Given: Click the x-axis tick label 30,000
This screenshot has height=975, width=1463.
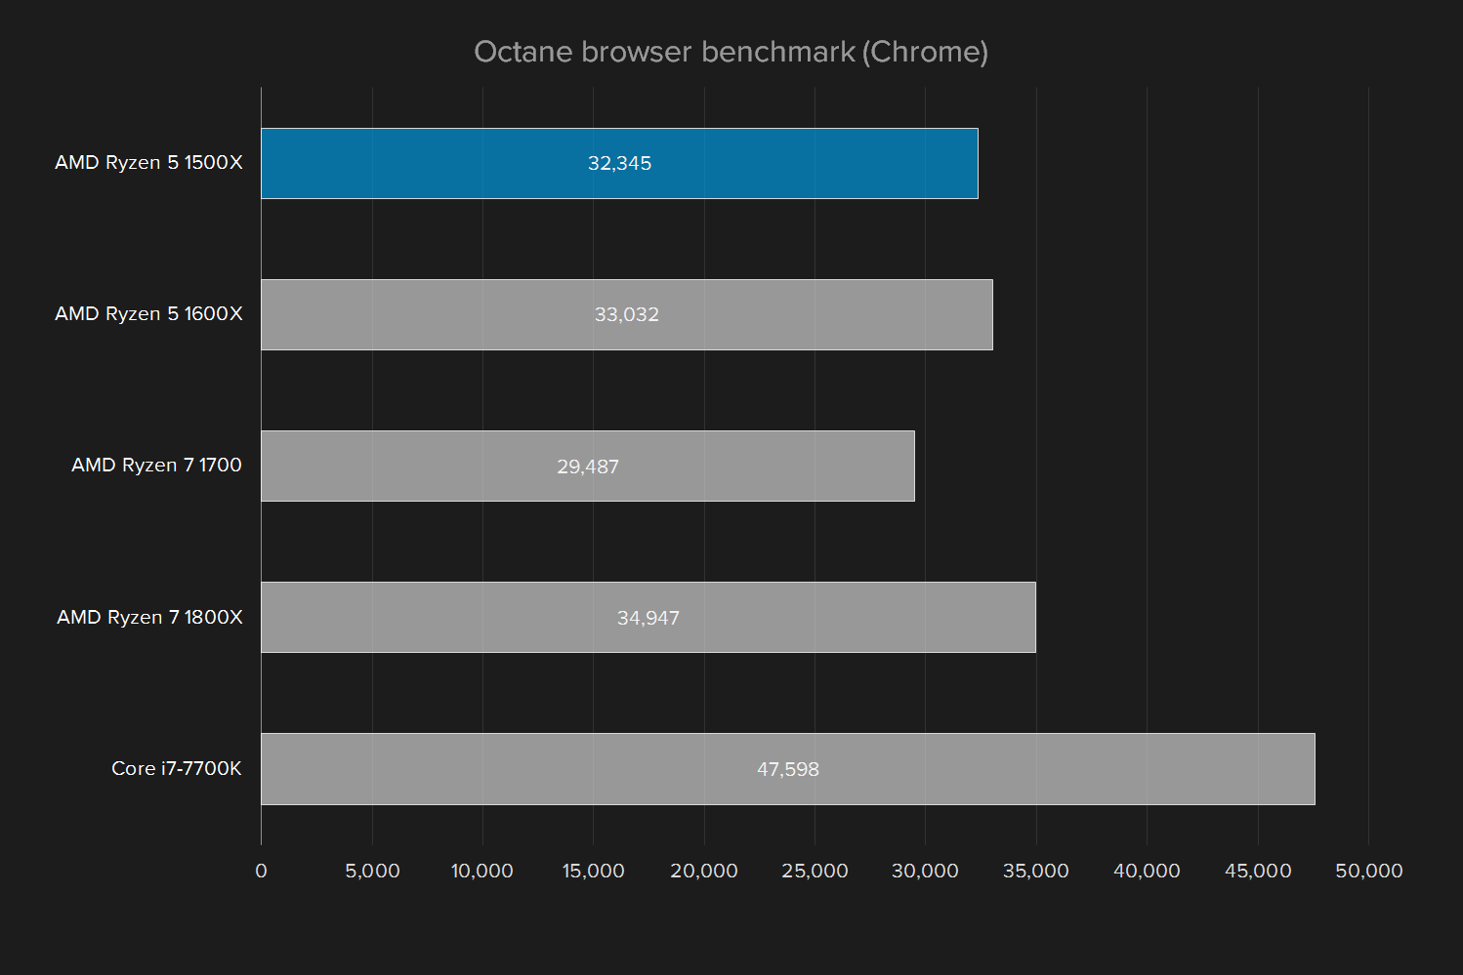Looking at the screenshot, I should tap(925, 871).
